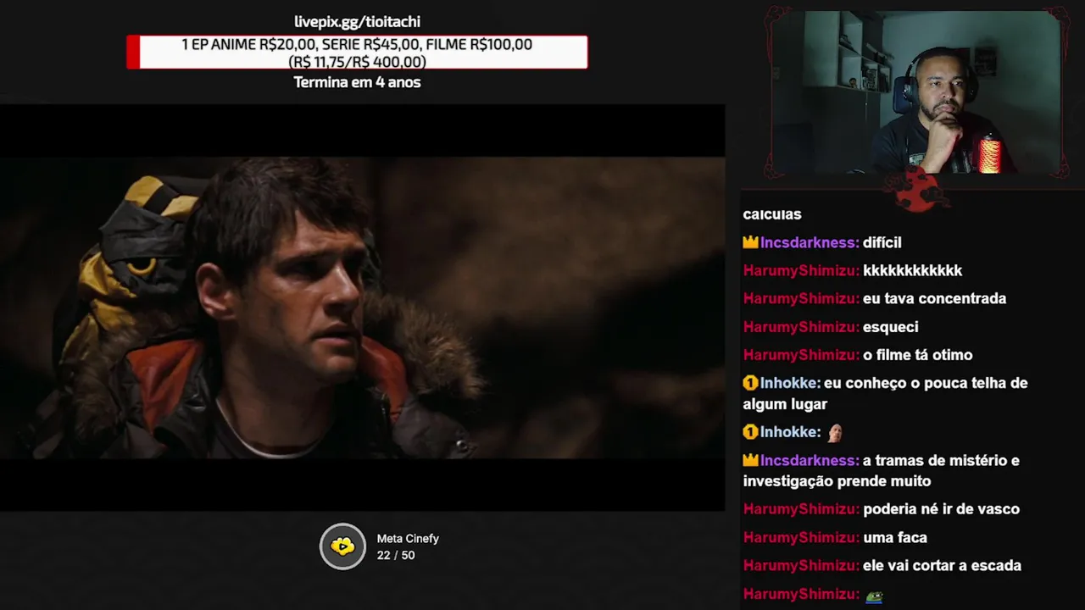
Task: Click the badge beside Inhokke 'eu conheço' message
Action: click(x=750, y=383)
